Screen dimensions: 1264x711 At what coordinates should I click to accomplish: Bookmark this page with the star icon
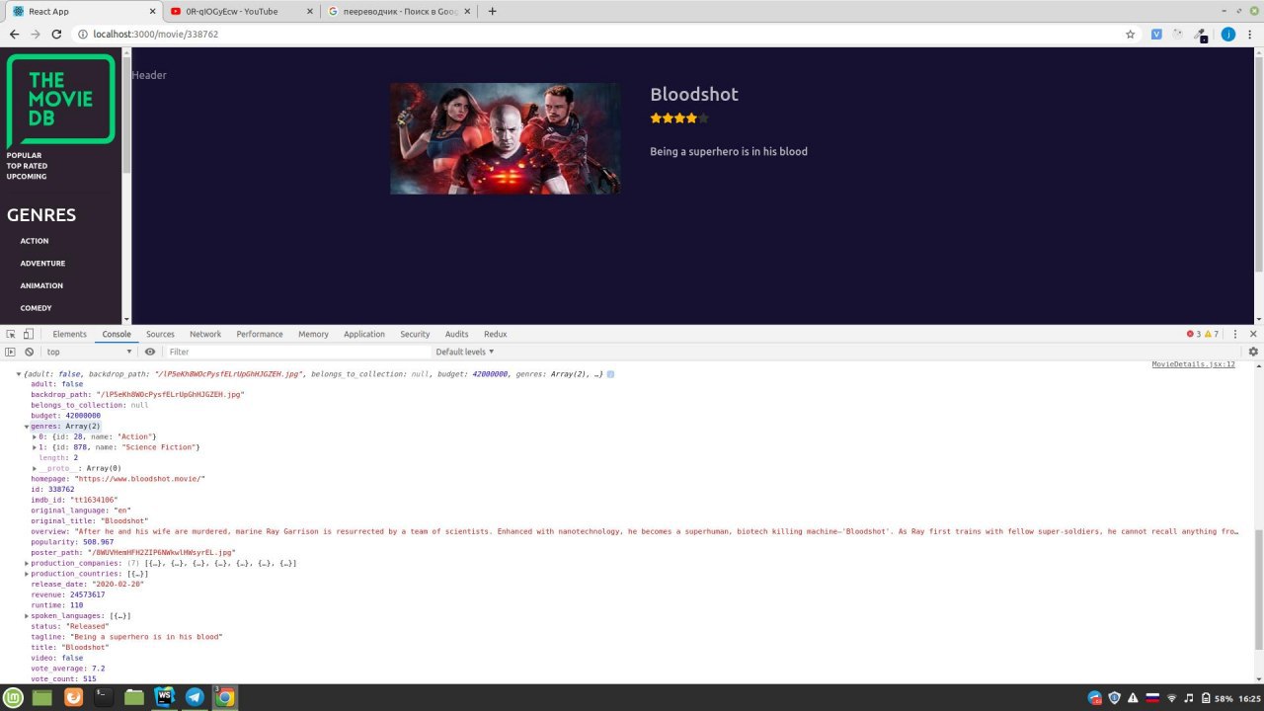point(1131,34)
